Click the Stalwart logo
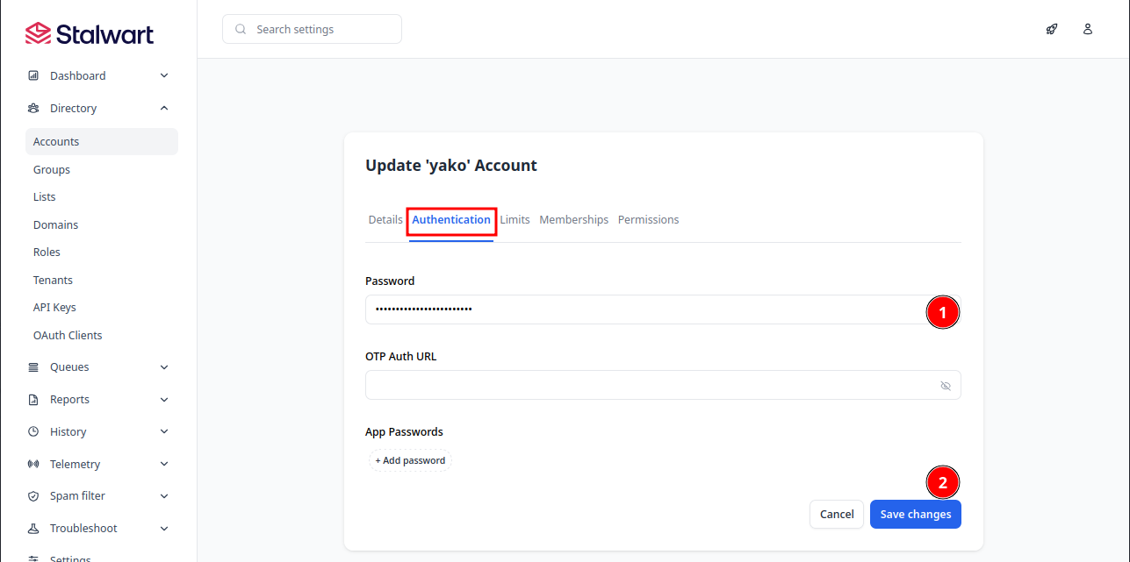This screenshot has height=562, width=1130. click(90, 34)
